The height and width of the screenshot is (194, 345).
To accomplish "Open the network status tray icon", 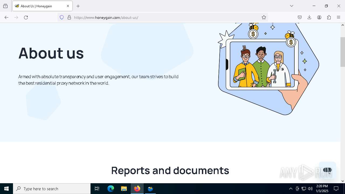I will click(304, 189).
